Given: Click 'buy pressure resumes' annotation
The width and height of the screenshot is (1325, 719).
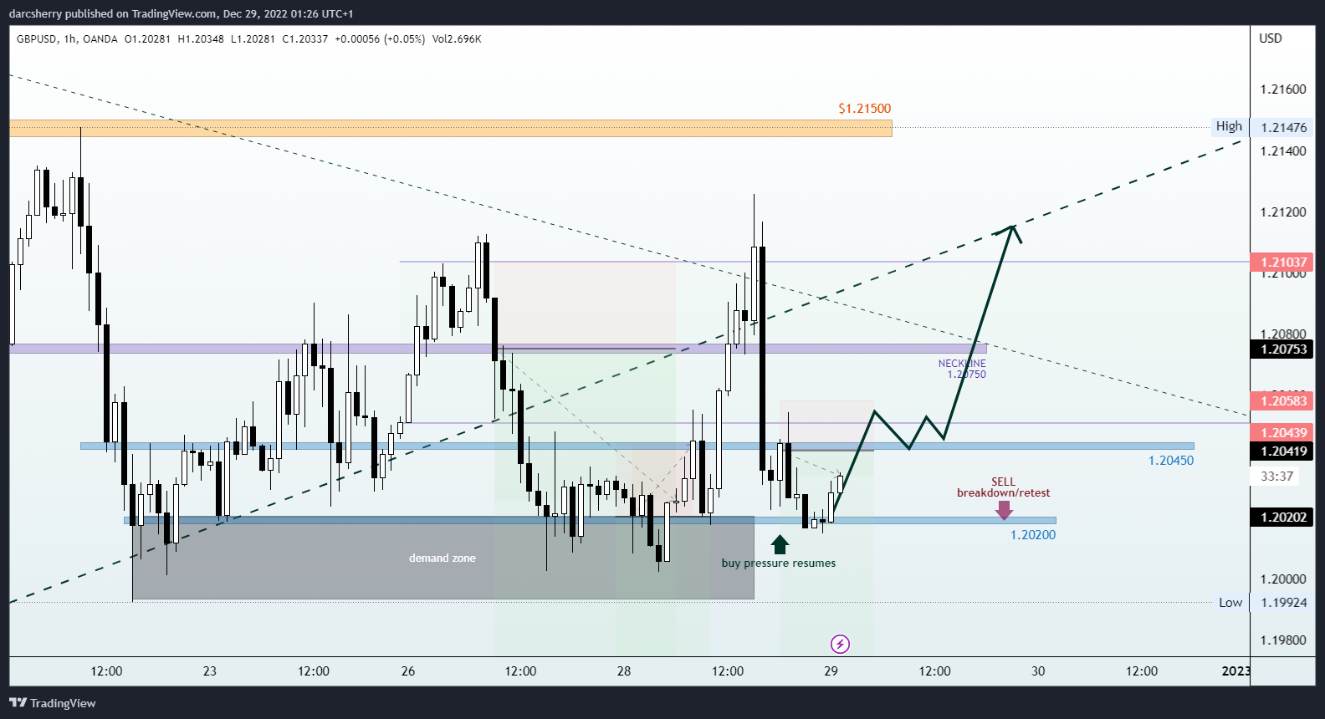Looking at the screenshot, I should [779, 563].
